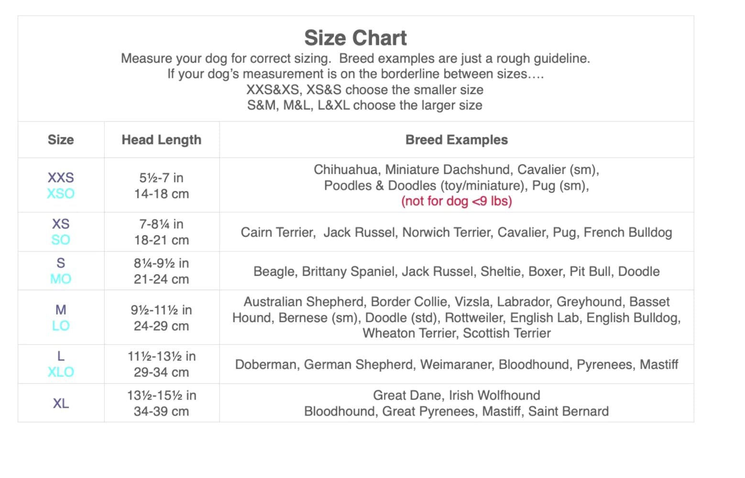This screenshot has width=745, height=478.
Task: Click the 18-21 cm measurement
Action: 161,240
